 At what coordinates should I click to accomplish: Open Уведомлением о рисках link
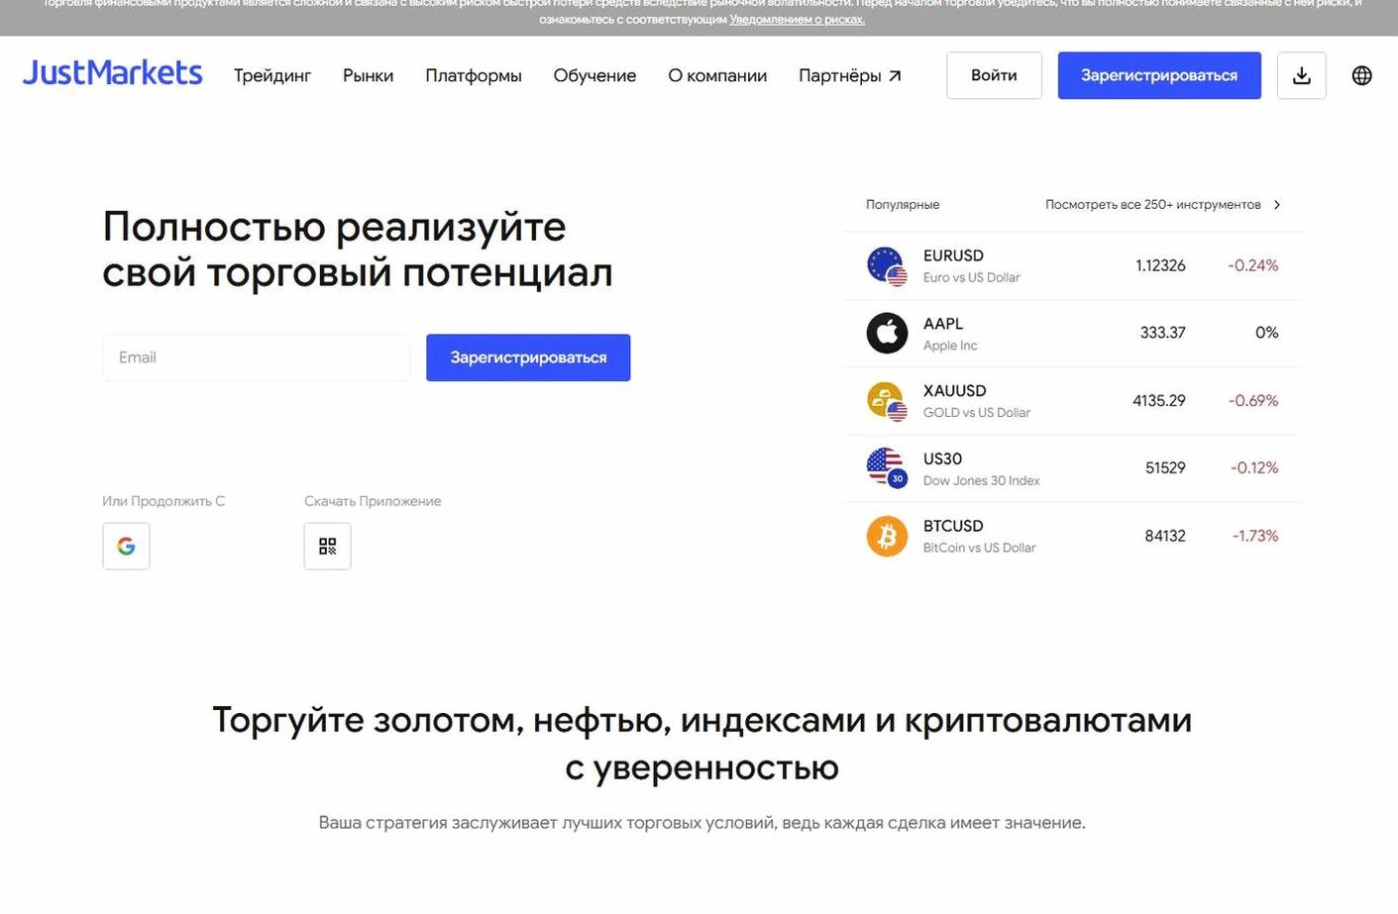[x=797, y=20]
